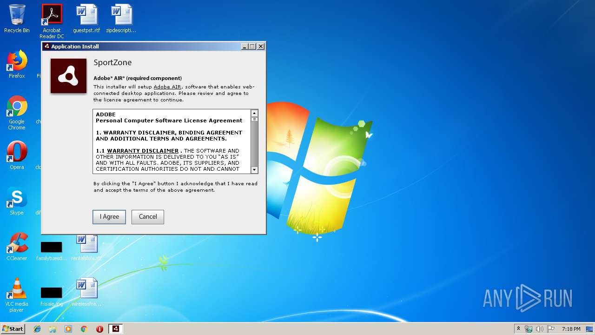Close the Application Install window

pyautogui.click(x=261, y=47)
